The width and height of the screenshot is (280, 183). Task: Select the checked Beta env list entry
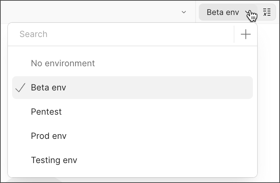click(48, 88)
